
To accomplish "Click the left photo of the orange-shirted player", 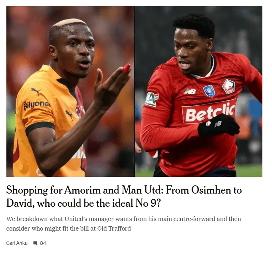I will coord(70,91).
